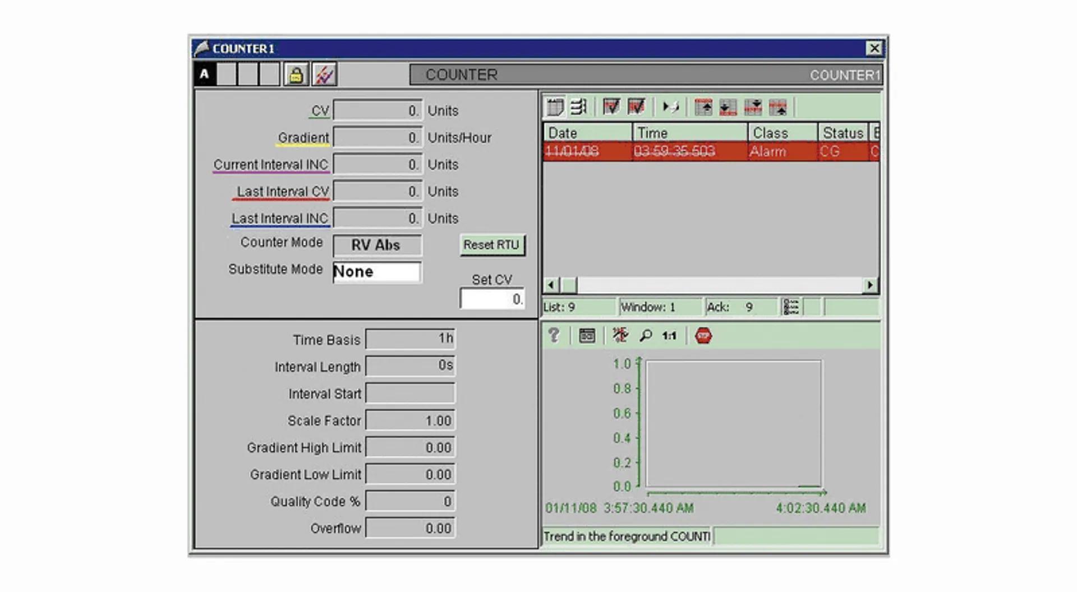Click the second acknowledge checkmark icon

click(x=637, y=107)
